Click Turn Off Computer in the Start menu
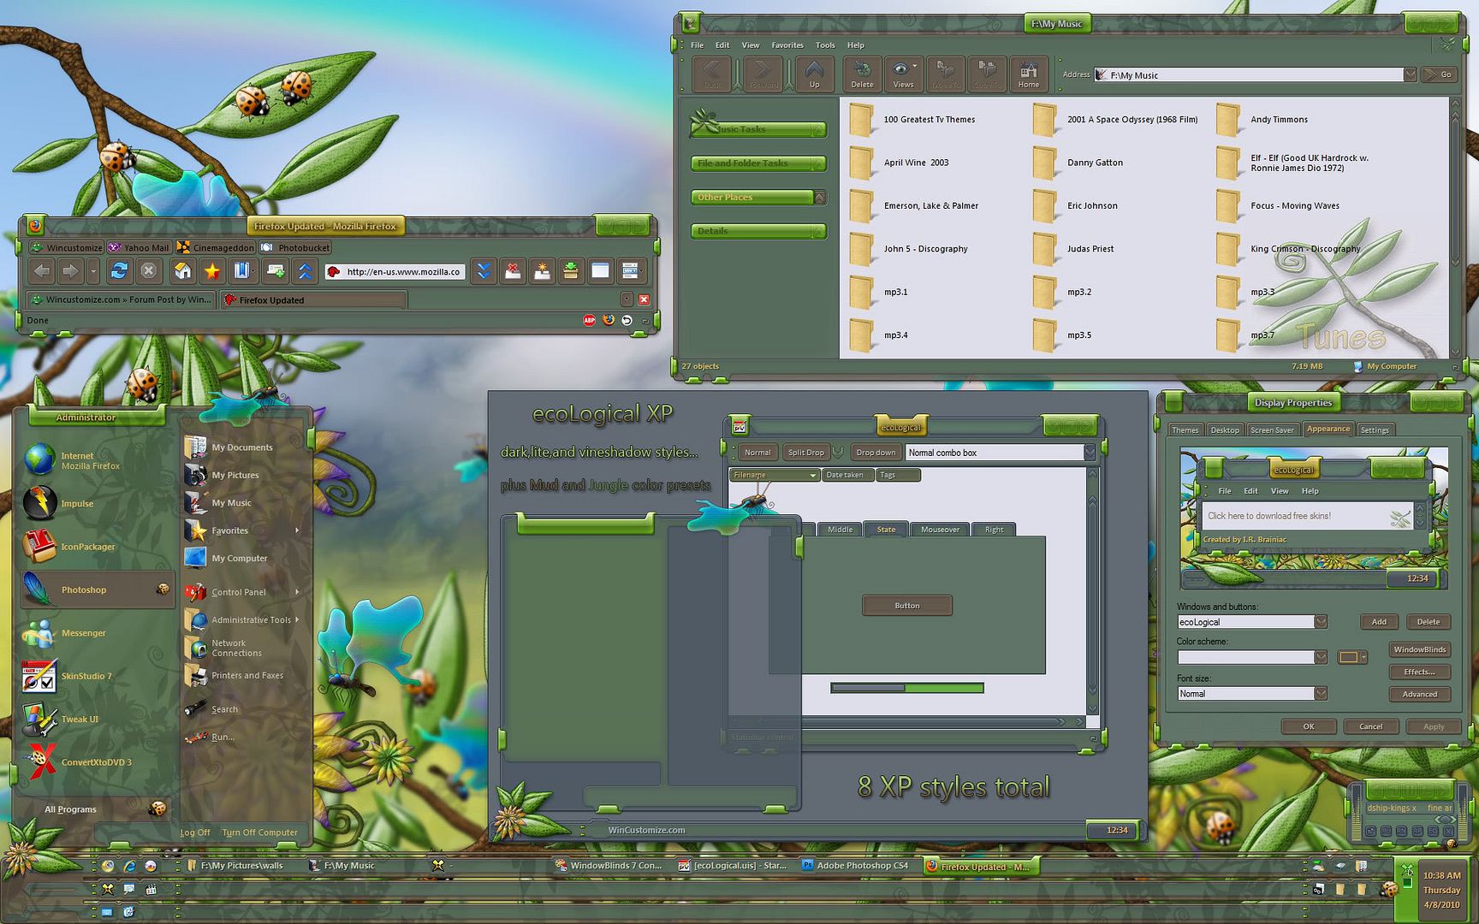 [259, 832]
